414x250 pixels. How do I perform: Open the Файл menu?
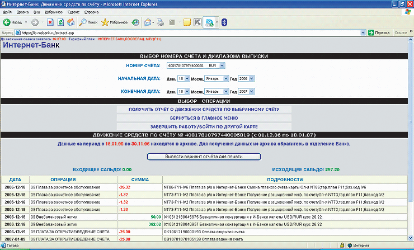pos(7,12)
